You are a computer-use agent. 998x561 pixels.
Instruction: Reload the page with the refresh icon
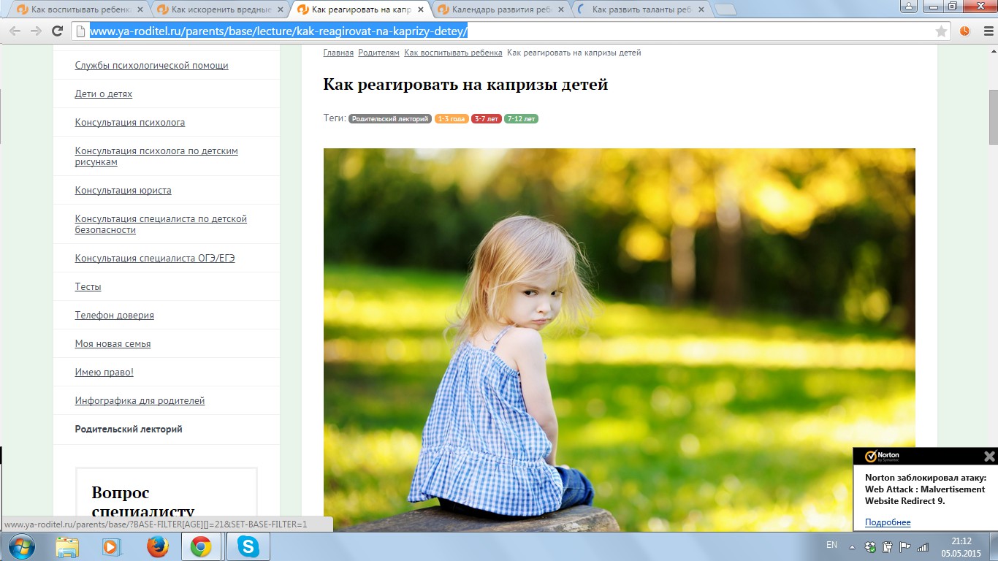click(57, 31)
